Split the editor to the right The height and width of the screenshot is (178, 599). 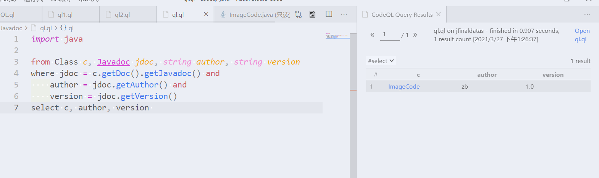point(329,14)
